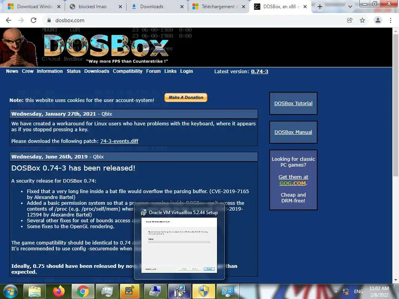Open Windows Explorer from the taskbar
Viewport: 399px width, 299px height.
[x=35, y=291]
